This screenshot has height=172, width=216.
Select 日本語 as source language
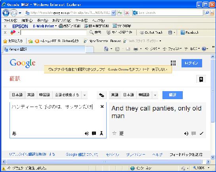[x=17, y=95]
